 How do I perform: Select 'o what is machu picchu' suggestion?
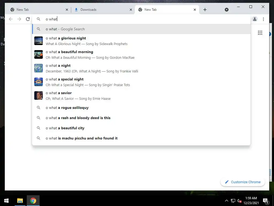[x=141, y=138]
